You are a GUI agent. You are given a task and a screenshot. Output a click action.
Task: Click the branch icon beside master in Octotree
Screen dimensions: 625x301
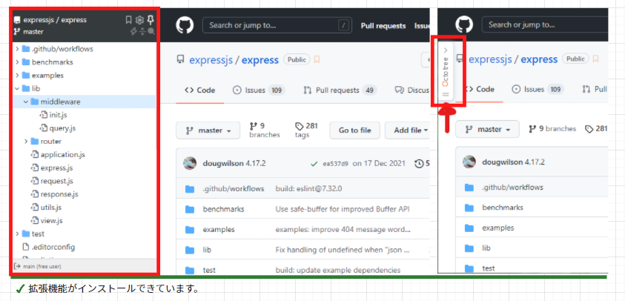pos(17,31)
